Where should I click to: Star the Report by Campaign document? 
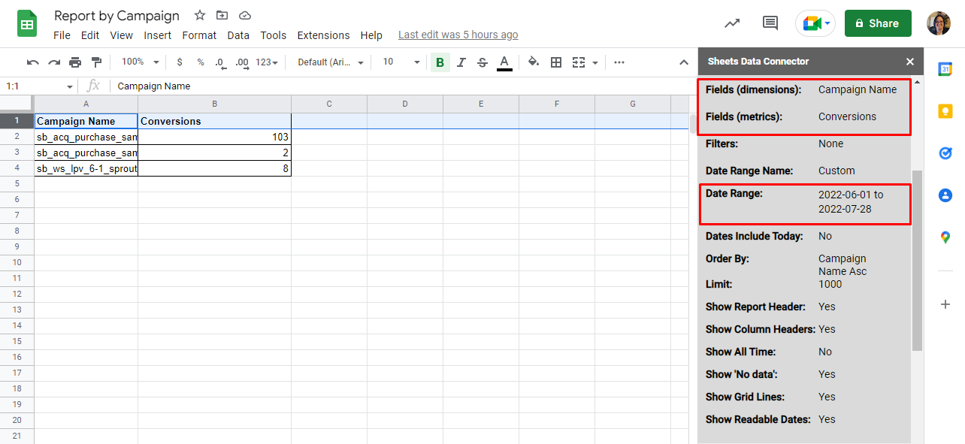(x=200, y=16)
